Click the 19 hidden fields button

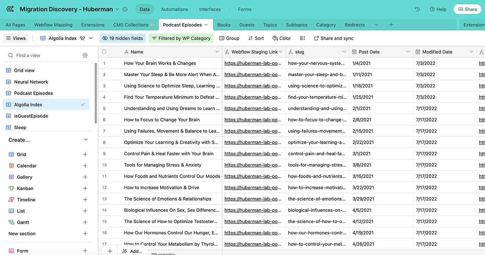pyautogui.click(x=123, y=38)
